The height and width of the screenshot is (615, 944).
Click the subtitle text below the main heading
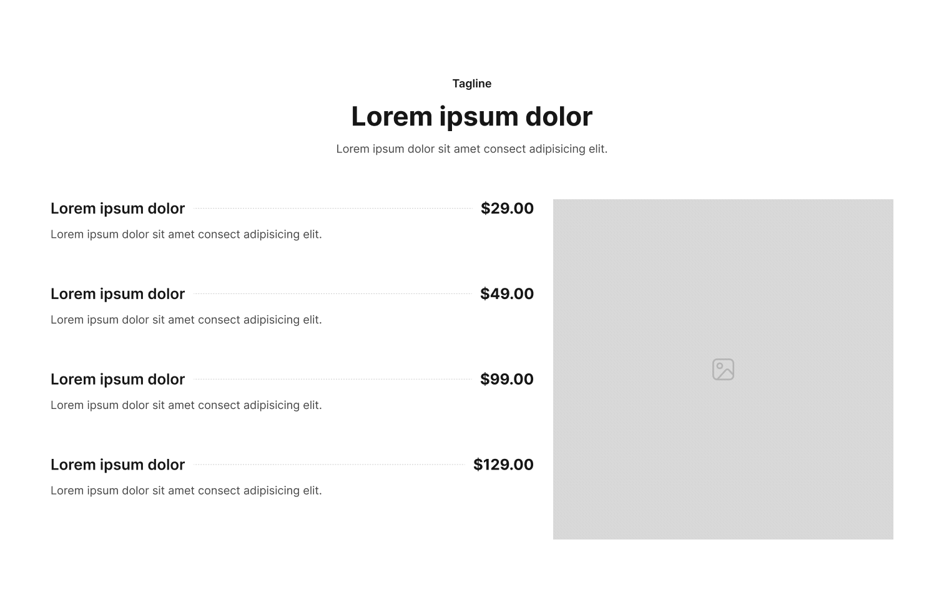pos(472,149)
